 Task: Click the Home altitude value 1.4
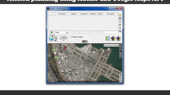pyautogui.click(x=63, y=40)
